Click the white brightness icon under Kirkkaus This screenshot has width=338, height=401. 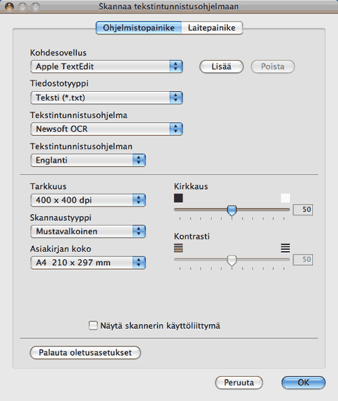tap(285, 198)
